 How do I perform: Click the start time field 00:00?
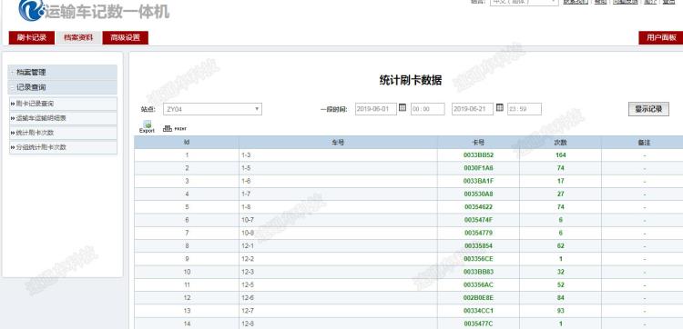click(428, 109)
